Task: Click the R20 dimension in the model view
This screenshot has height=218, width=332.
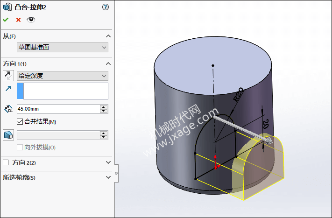Action: (x=238, y=94)
